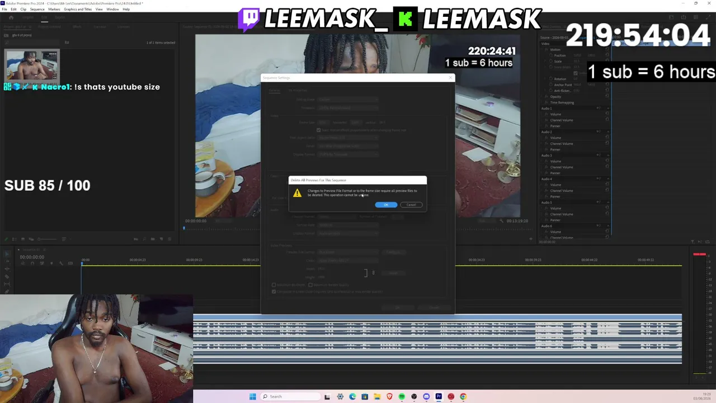Open Discord from the taskbar

point(426,397)
